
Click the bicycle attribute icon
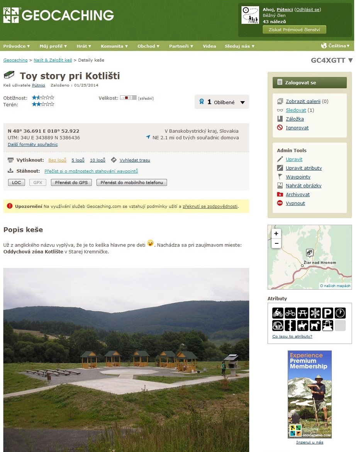(290, 313)
